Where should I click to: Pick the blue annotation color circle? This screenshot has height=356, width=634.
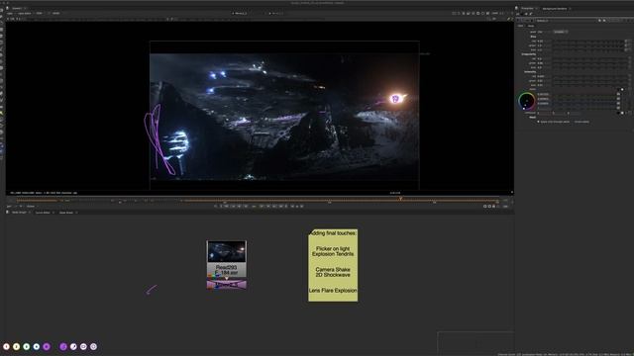point(37,346)
